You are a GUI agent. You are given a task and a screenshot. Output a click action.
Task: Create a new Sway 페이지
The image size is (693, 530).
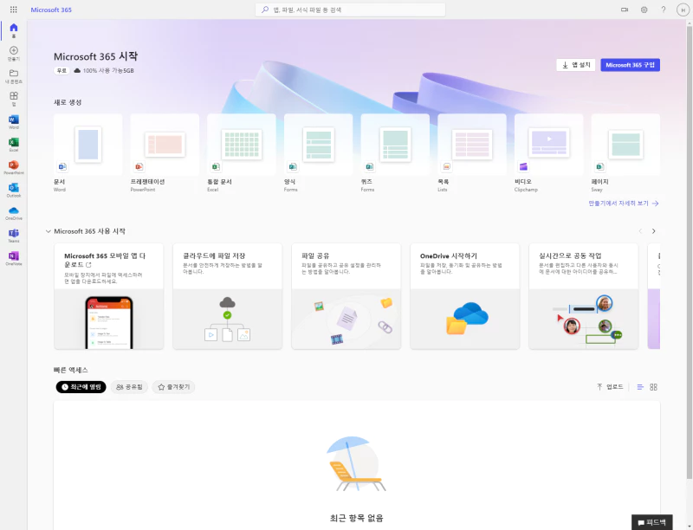(625, 152)
